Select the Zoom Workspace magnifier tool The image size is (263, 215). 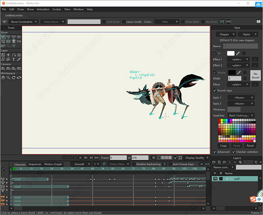(x=8, y=78)
